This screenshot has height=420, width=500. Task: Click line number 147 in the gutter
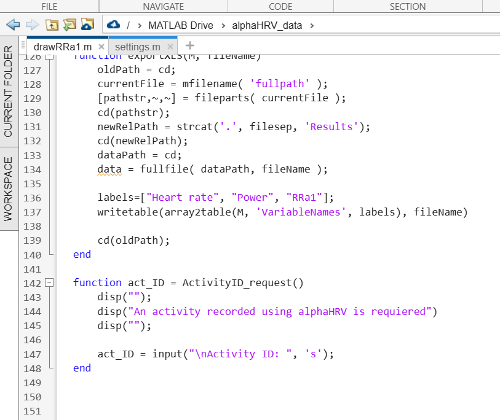(x=32, y=354)
